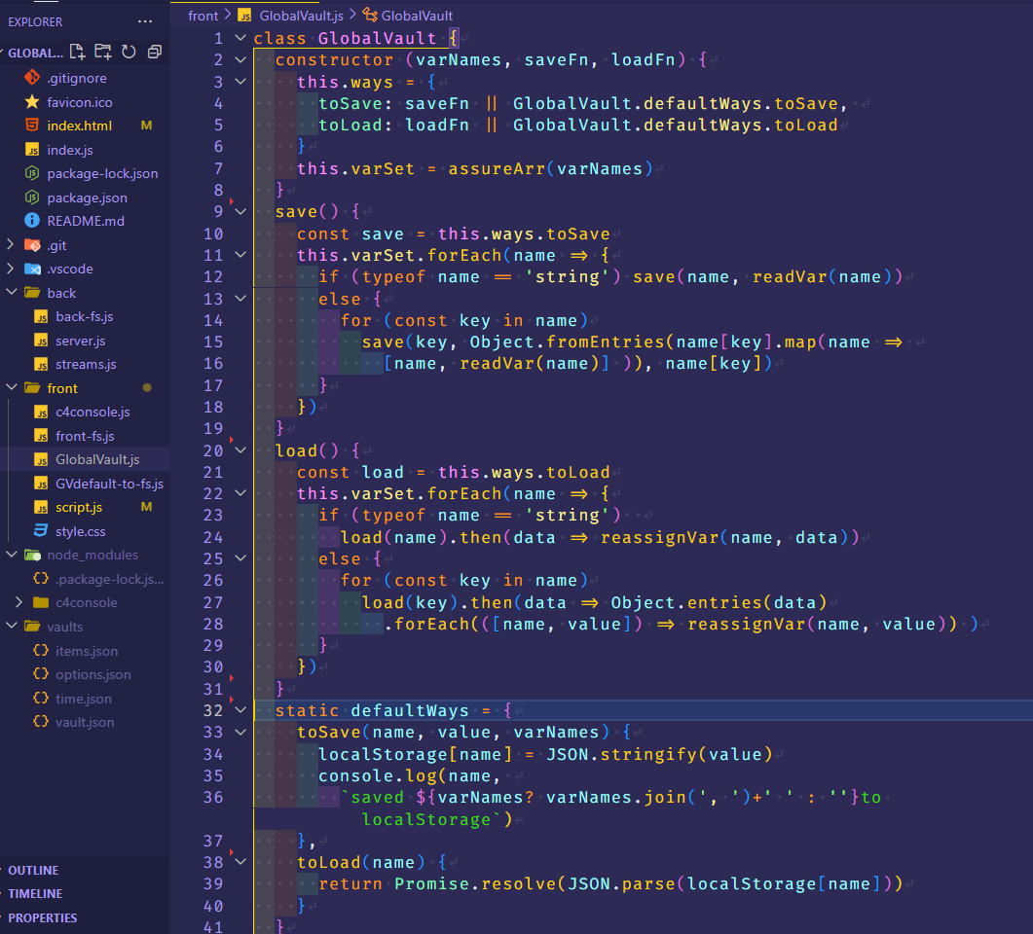Click 'reassignVar' on line 24
The height and width of the screenshot is (934, 1033).
click(x=659, y=537)
